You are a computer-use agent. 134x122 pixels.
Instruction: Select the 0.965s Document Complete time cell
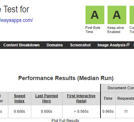tap(108, 112)
